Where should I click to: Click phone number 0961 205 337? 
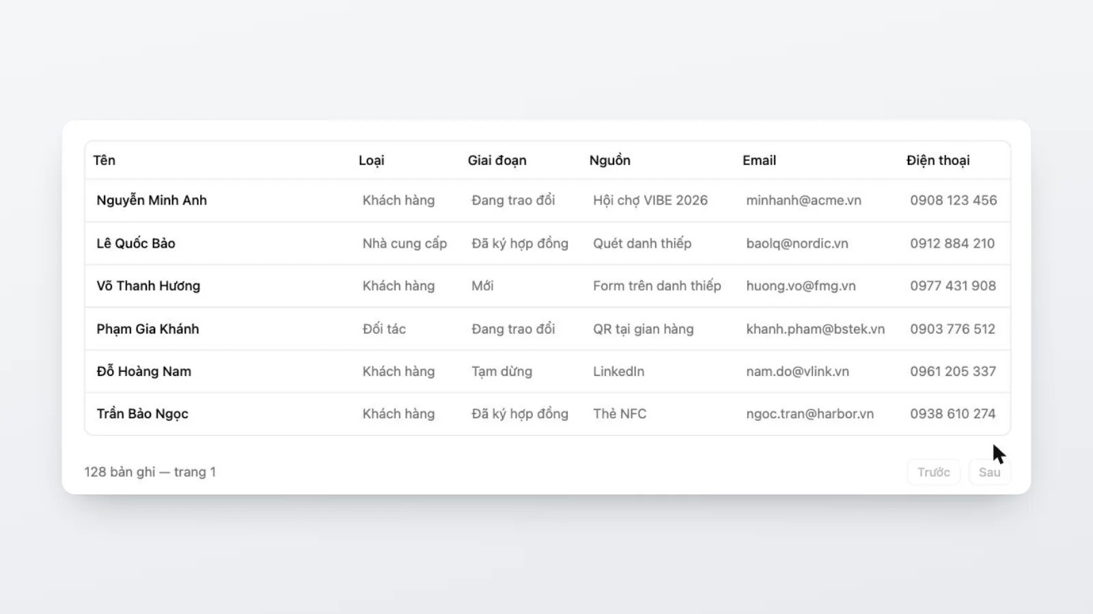point(953,371)
